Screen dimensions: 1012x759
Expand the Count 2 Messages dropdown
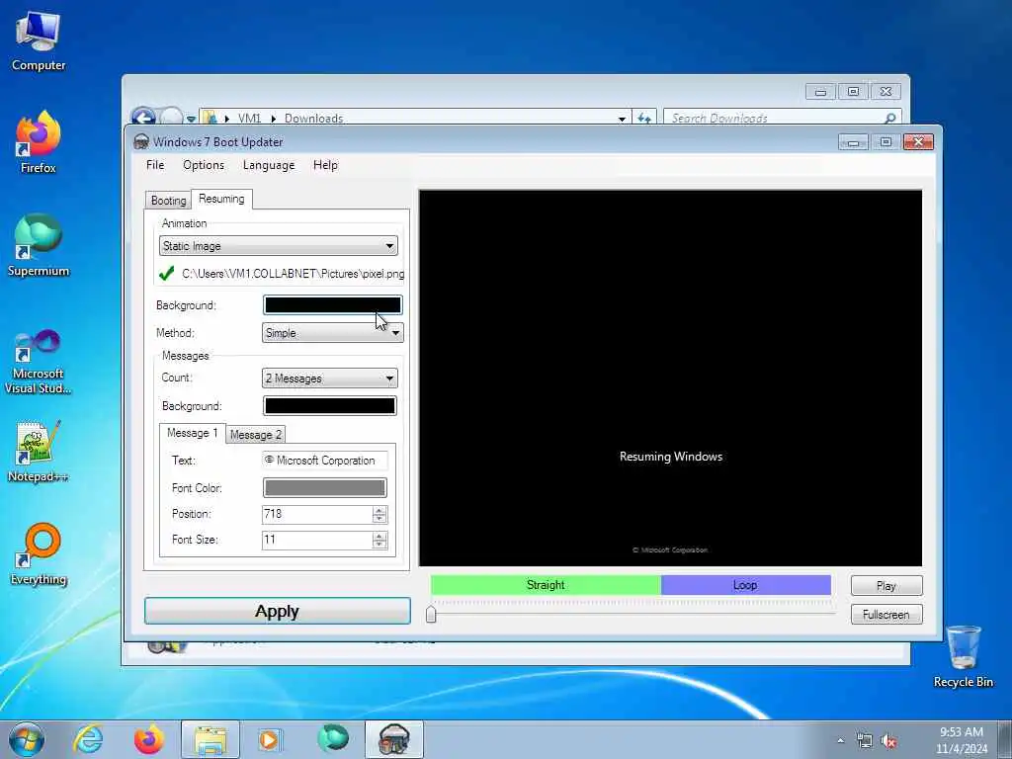[x=330, y=379]
